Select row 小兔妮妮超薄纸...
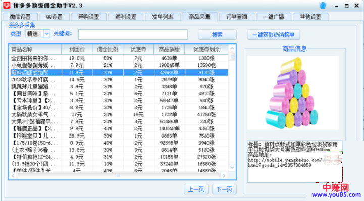 coord(119,65)
